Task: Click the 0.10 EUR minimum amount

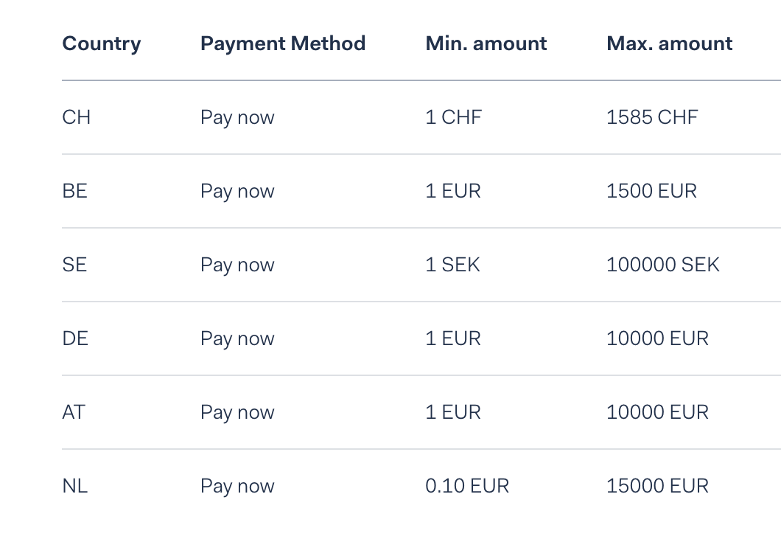Action: [x=467, y=486]
